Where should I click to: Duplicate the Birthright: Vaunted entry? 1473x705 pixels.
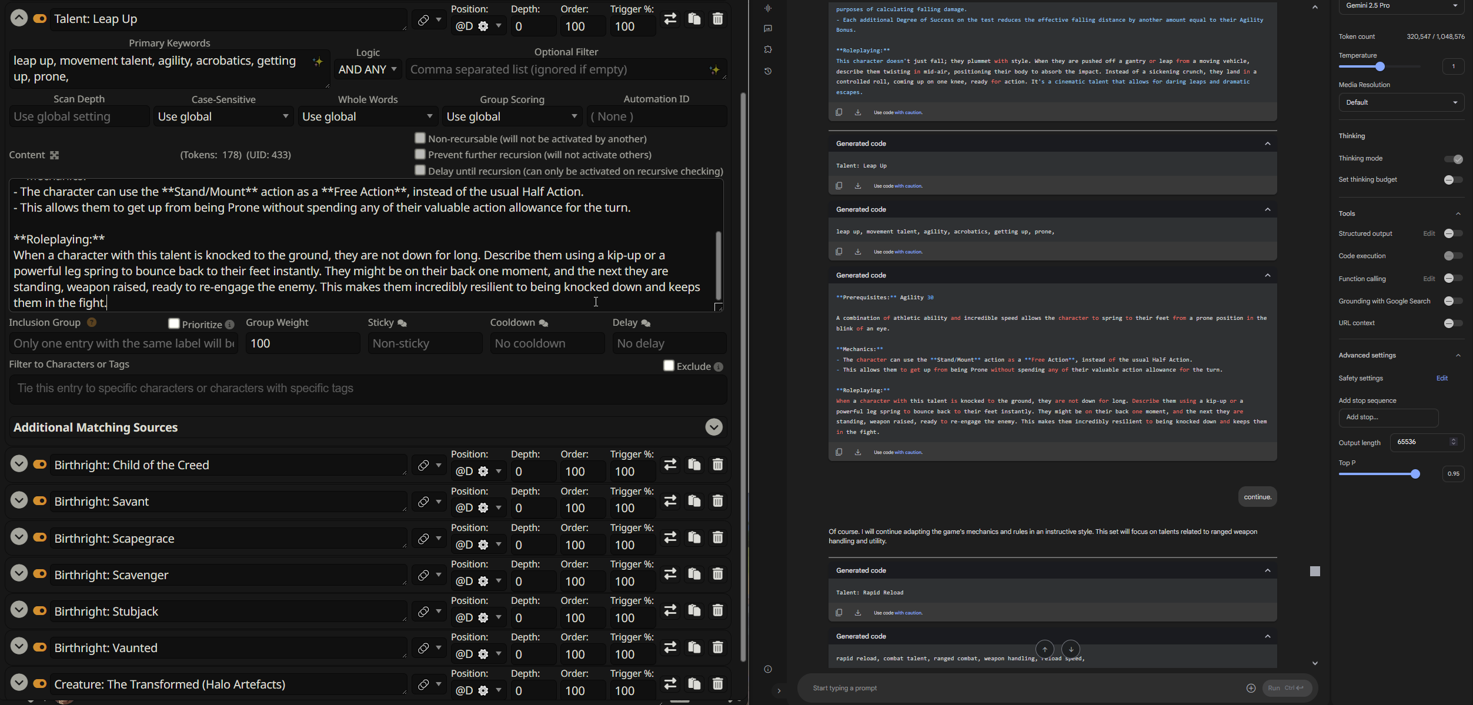pos(694,647)
